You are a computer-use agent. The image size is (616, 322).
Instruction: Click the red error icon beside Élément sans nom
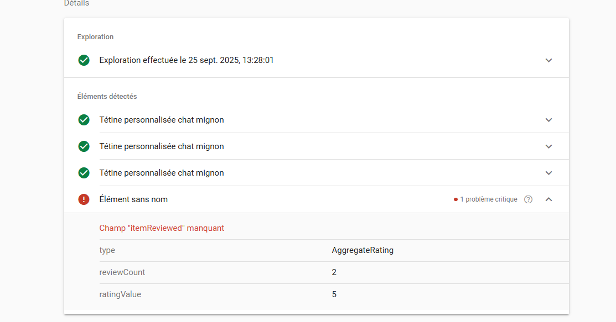click(x=84, y=199)
